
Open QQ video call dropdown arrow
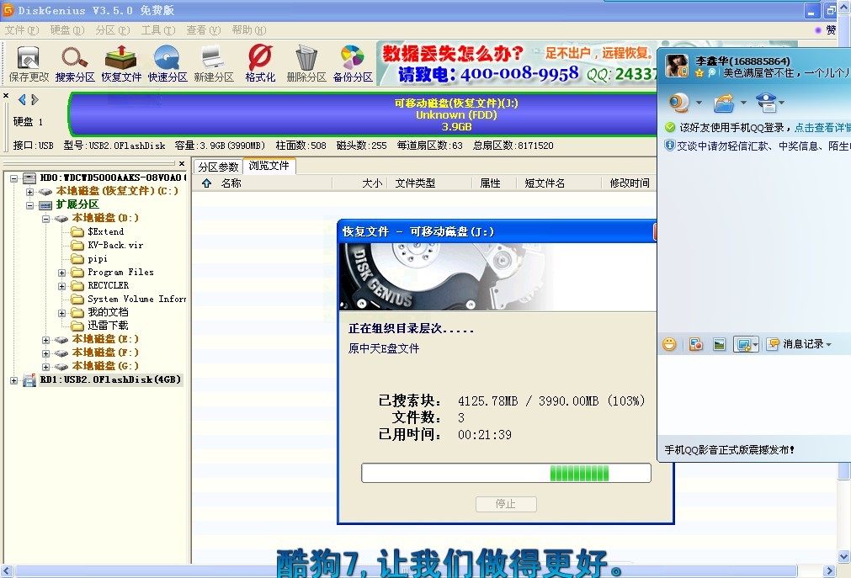coord(699,103)
